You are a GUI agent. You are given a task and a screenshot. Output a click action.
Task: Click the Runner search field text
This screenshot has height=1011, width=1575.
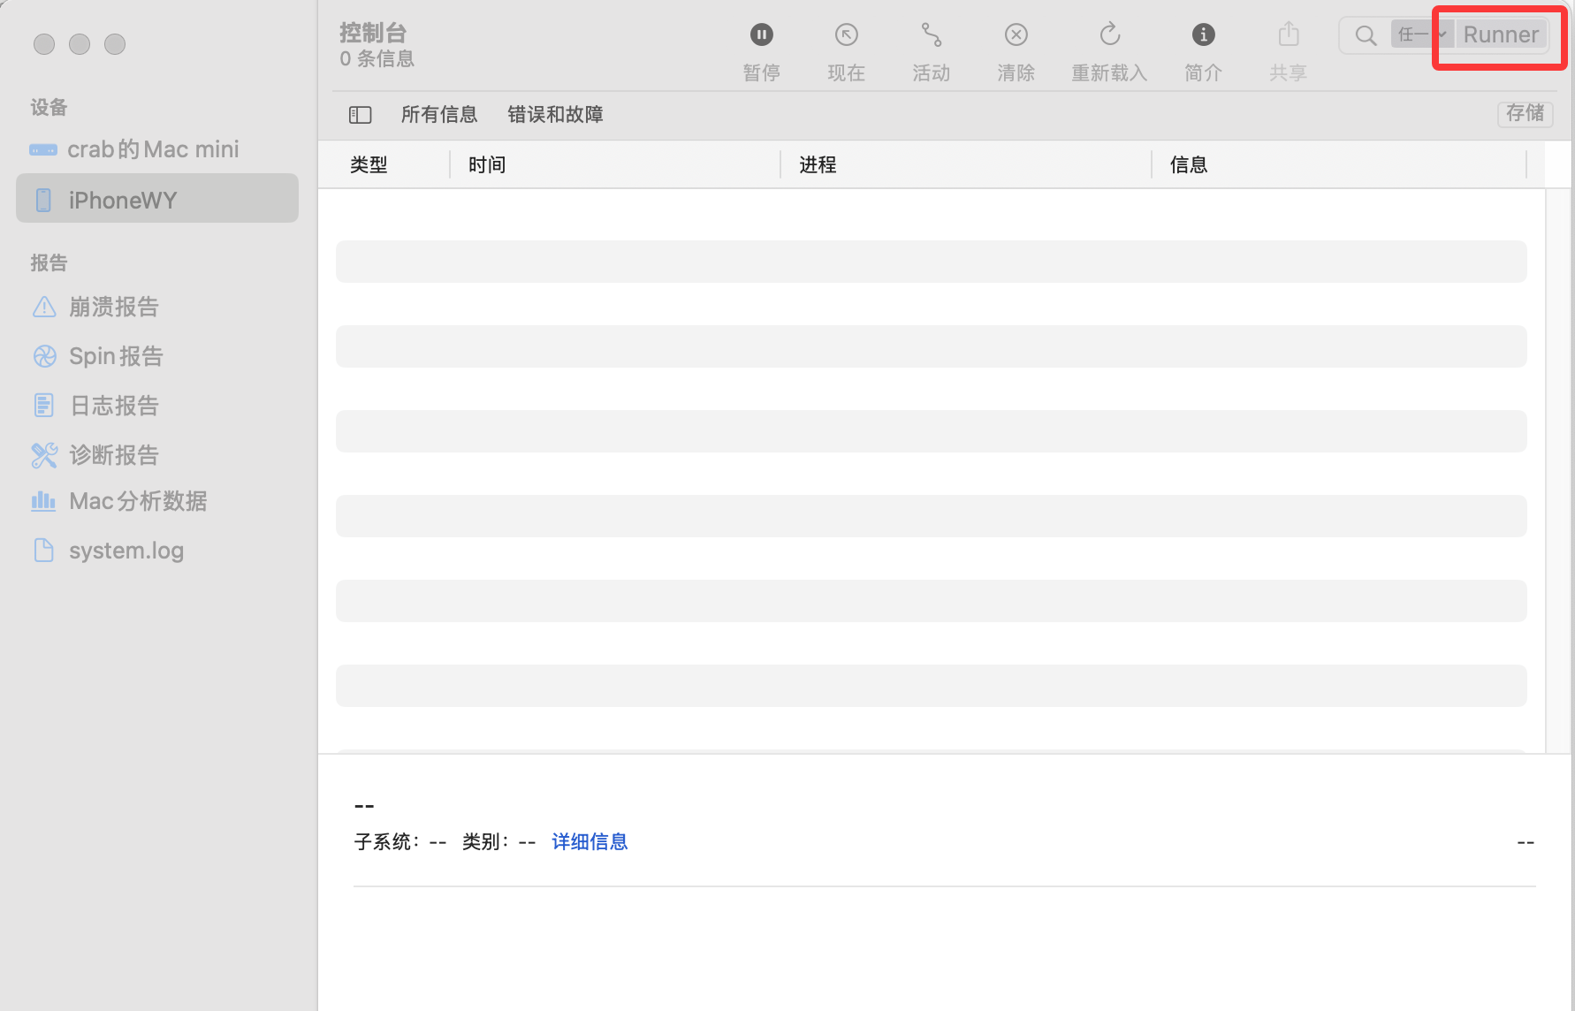click(x=1500, y=35)
